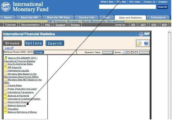Image resolution: width=172 pixels, height=130 pixels.
Task: Open the folder icon next to help
Action: click(x=139, y=43)
